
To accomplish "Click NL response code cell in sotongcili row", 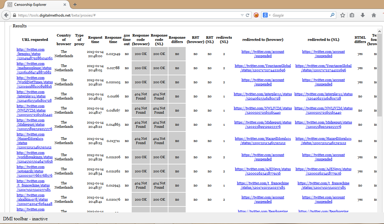I will pyautogui.click(x=159, y=171).
